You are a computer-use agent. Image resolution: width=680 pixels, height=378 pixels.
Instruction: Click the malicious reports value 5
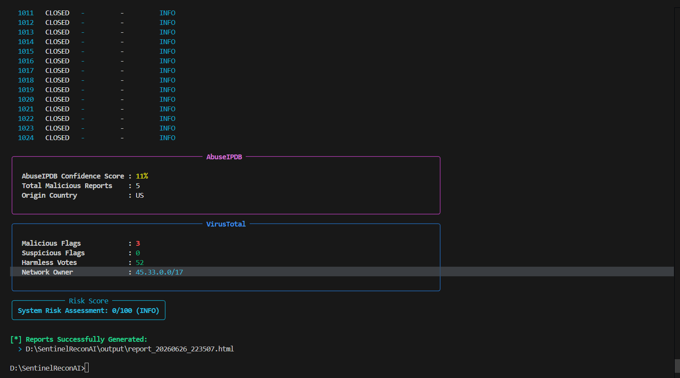[x=138, y=186]
